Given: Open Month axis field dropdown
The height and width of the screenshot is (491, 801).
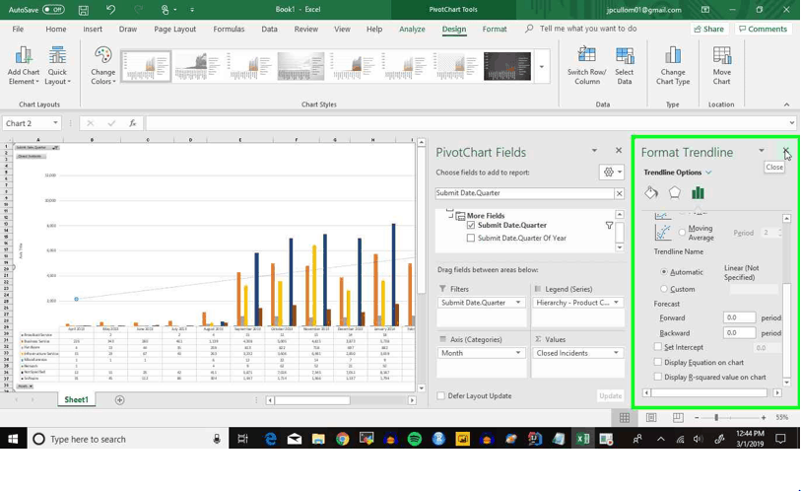Looking at the screenshot, I should coord(518,353).
